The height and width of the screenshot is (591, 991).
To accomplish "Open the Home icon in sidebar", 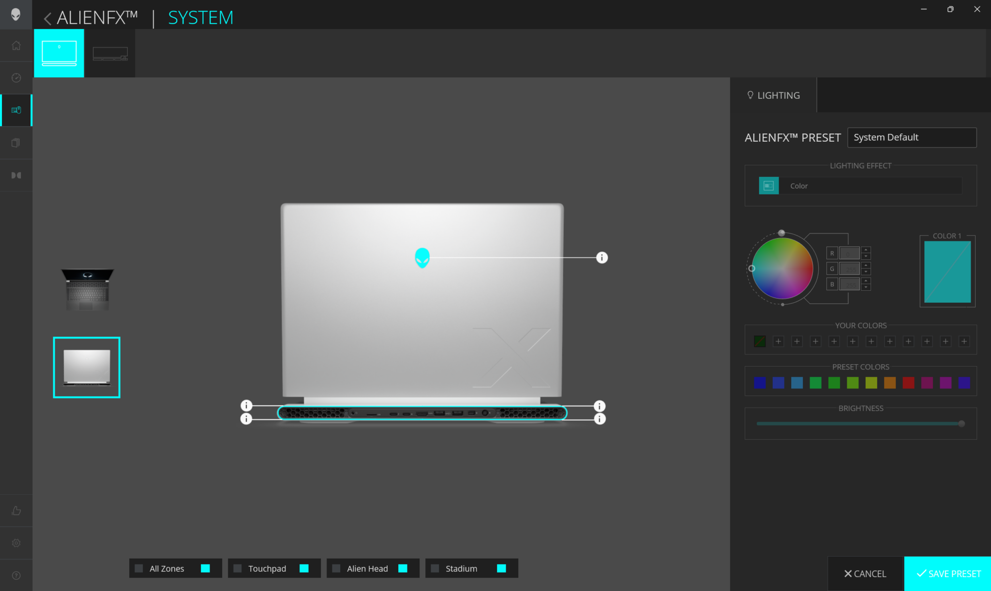I will [x=16, y=45].
